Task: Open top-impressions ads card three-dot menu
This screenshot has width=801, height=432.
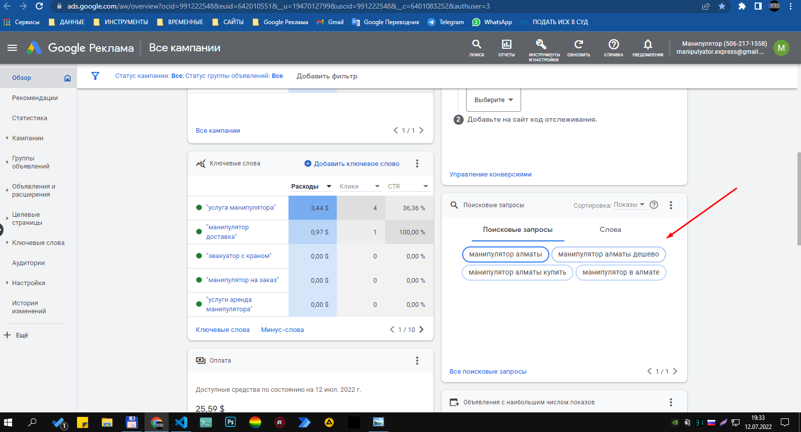Action: 671,402
